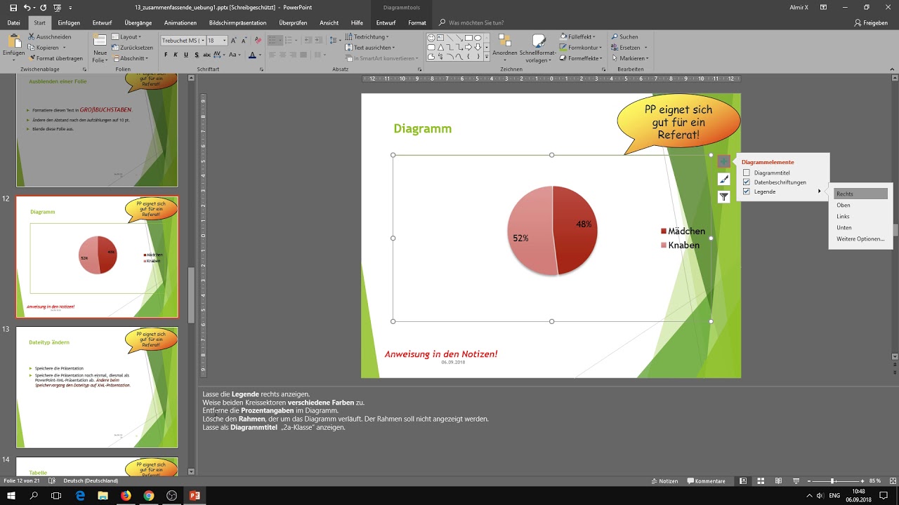Select the rectangle shape in shapes gallery
This screenshot has width=899, height=505.
point(468,38)
